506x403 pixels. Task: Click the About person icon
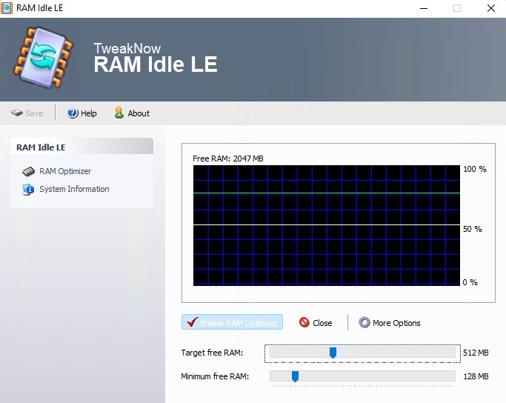point(119,113)
